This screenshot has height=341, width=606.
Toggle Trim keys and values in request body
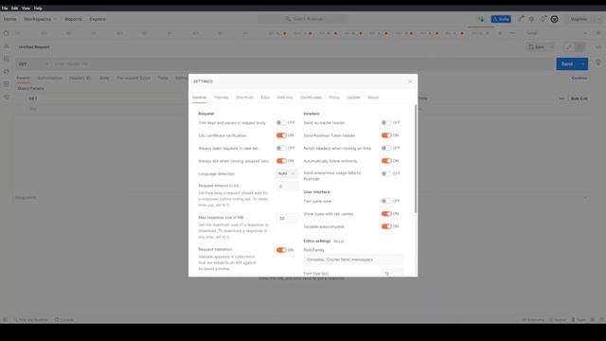[x=281, y=122]
